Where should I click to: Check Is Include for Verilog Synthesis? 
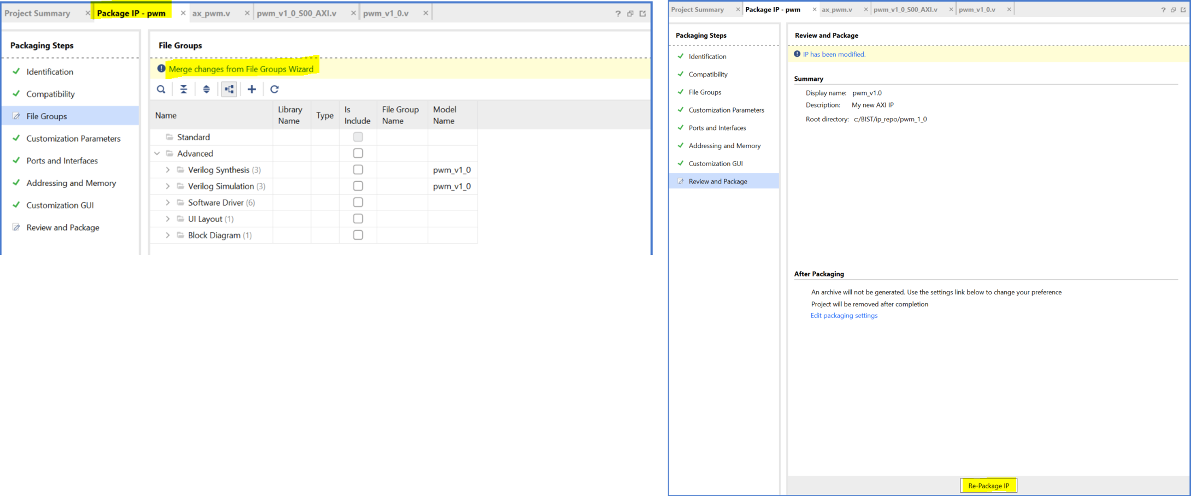358,170
